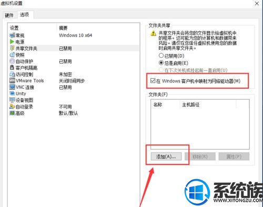Select the VMware Tools row label
The image size is (263, 207).
(30, 81)
